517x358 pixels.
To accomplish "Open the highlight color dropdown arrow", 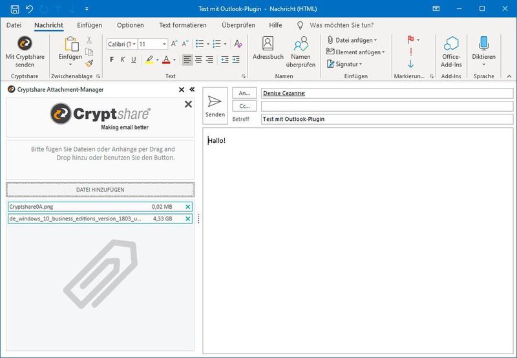I will point(158,59).
